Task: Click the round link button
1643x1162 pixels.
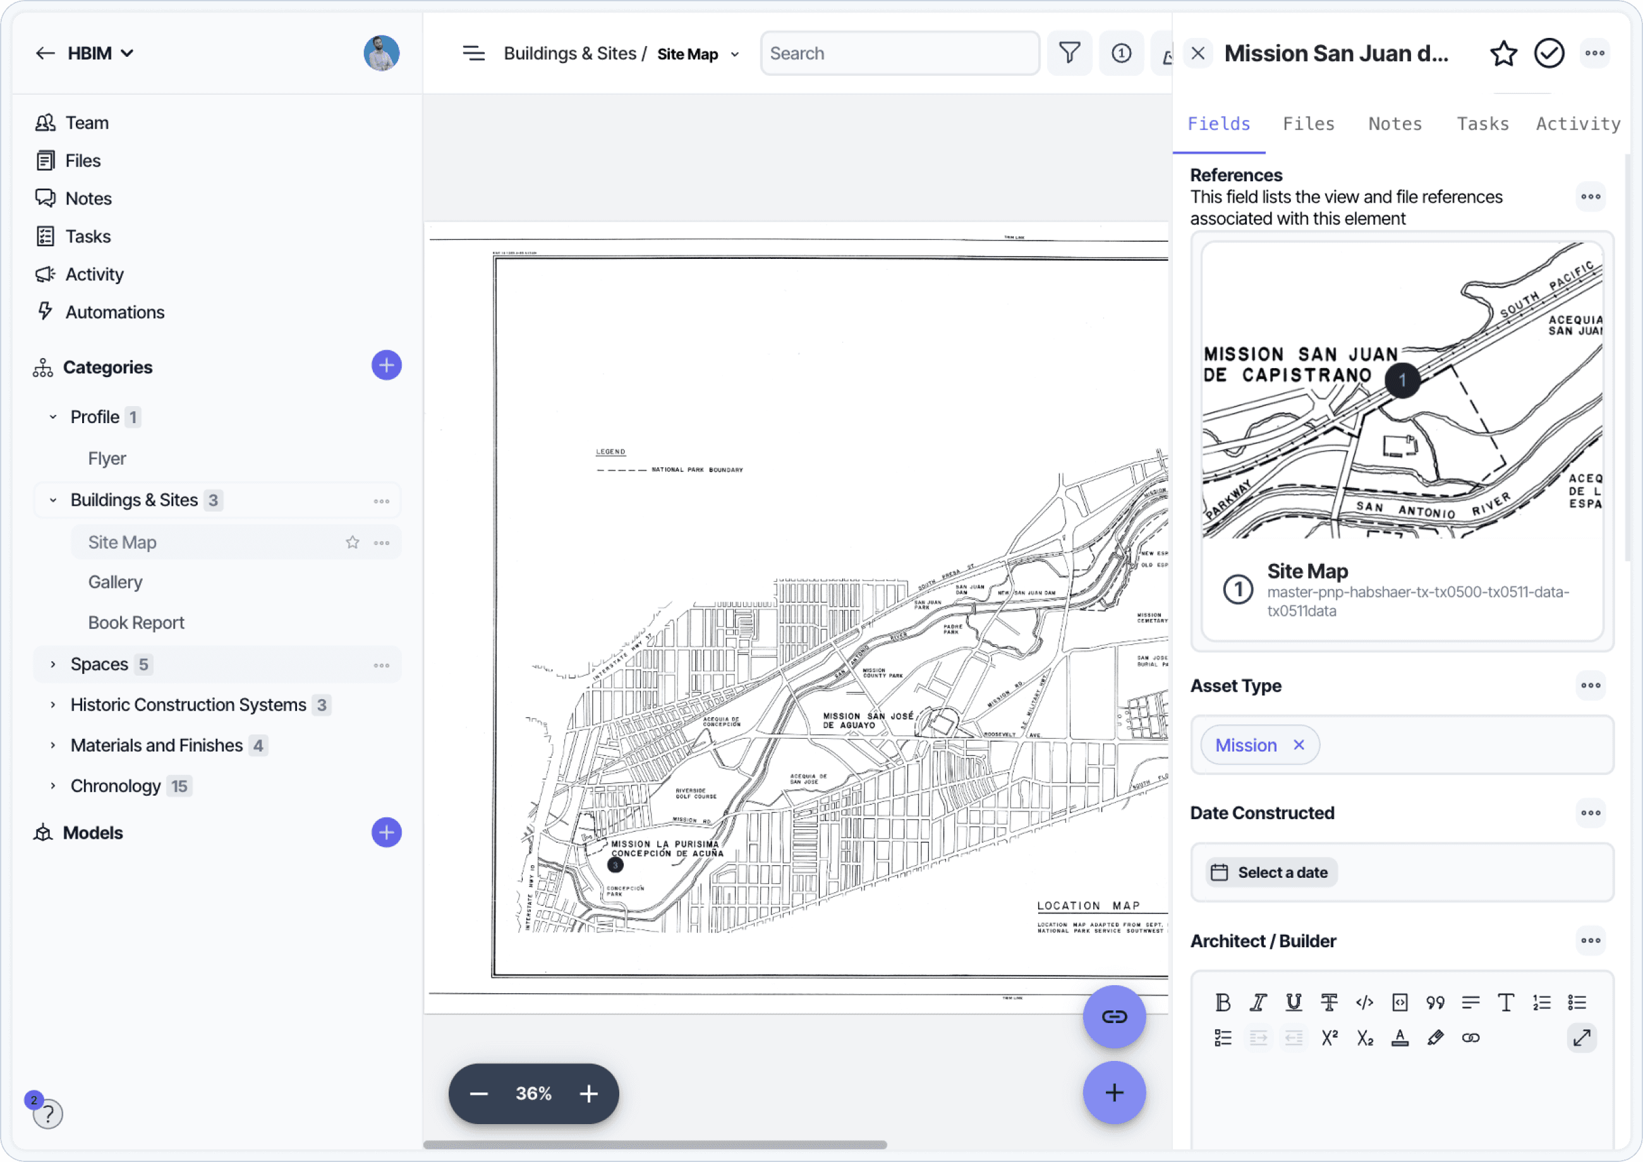Action: click(1114, 1016)
